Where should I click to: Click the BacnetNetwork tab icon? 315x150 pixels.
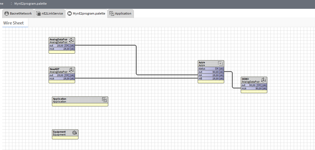[x=7, y=13]
